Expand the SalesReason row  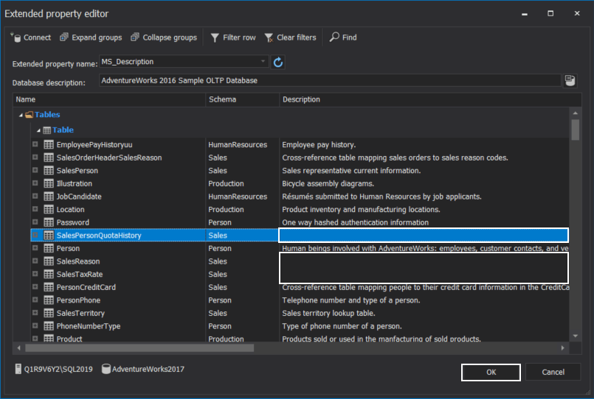click(x=35, y=261)
